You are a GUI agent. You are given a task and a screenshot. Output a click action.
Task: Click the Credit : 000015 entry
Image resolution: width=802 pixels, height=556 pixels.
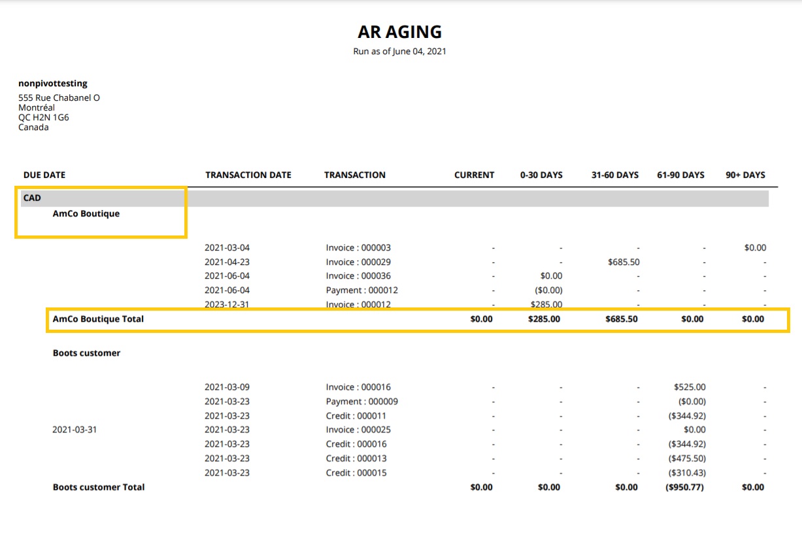pos(356,472)
